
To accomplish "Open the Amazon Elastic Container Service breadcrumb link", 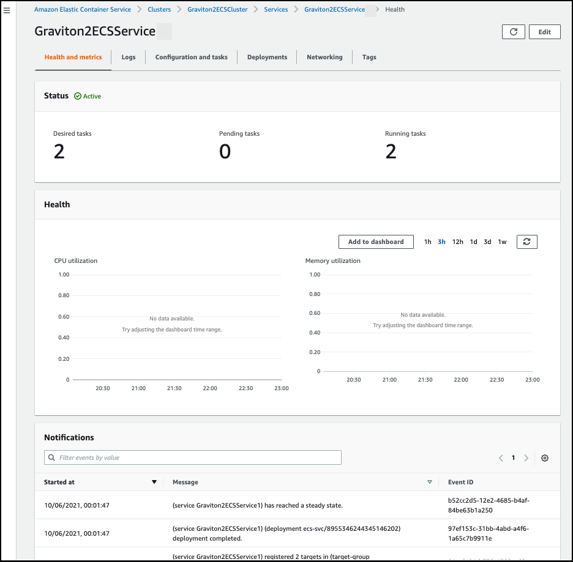I will (x=83, y=10).
